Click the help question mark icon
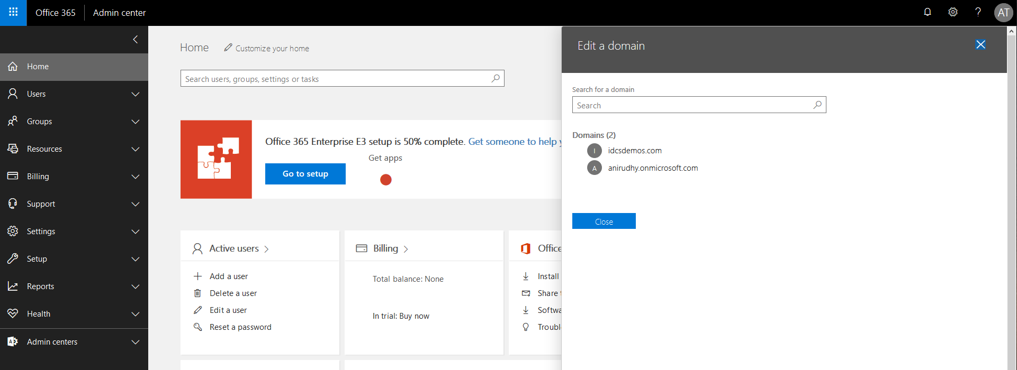Screen dimensions: 1017x370 pos(978,12)
